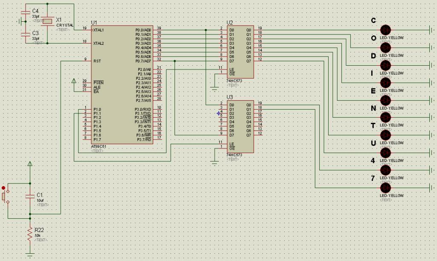Select the power terminal above C1
437x261 pixels.
click(30, 163)
